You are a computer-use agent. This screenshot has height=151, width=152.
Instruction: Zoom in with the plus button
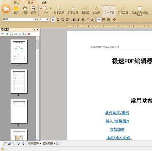click(51, 8)
